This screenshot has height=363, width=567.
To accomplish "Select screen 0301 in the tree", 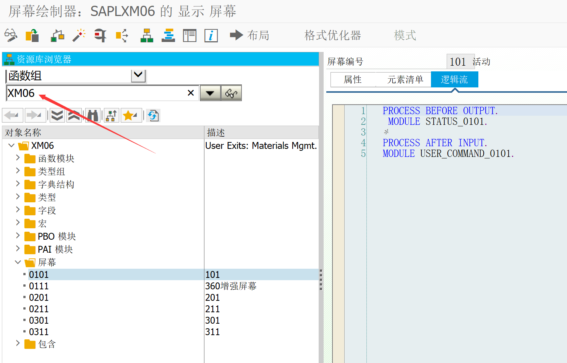I will click(x=39, y=320).
